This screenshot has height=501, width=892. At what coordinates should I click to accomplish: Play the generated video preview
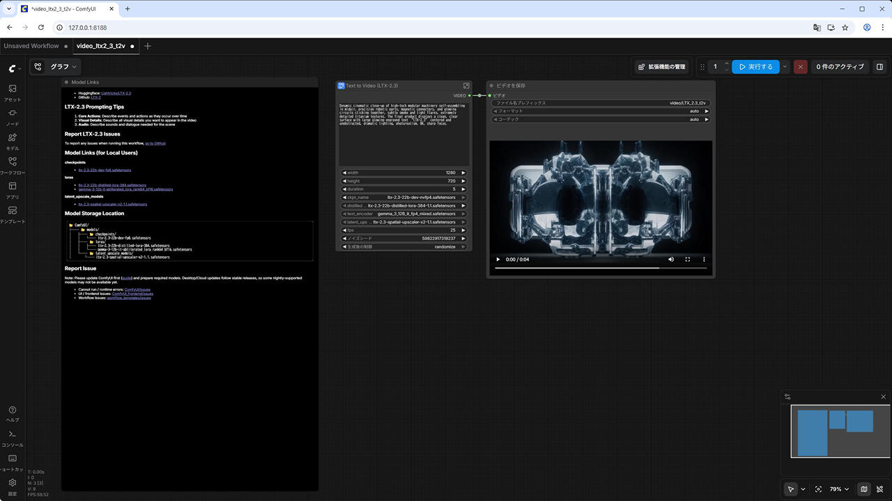pos(498,260)
